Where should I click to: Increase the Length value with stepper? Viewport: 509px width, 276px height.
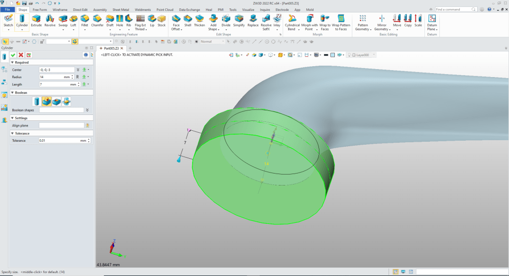click(79, 84)
